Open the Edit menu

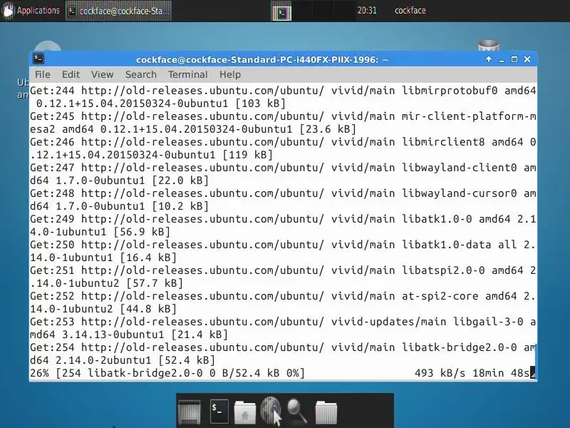(x=71, y=75)
